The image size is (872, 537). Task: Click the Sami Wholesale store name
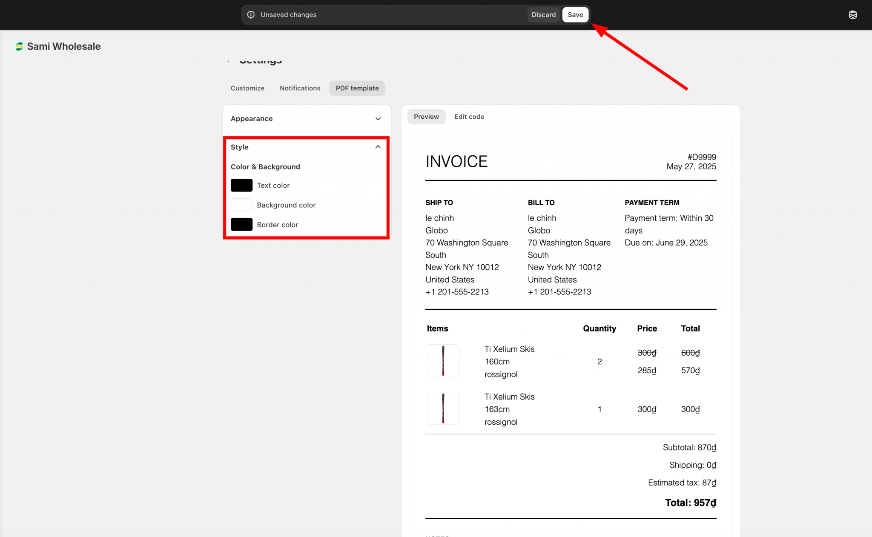point(64,46)
